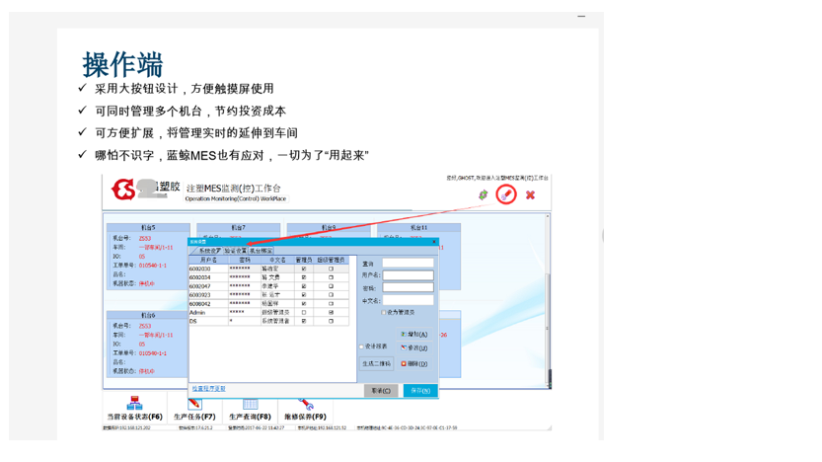Click the 用户名 input field
Viewport: 822px width, 462px height.
pyautogui.click(x=408, y=275)
